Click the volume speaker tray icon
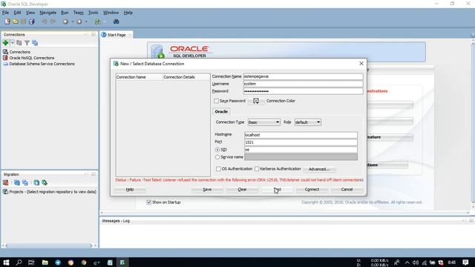This screenshot has width=475, height=267. 416,263
